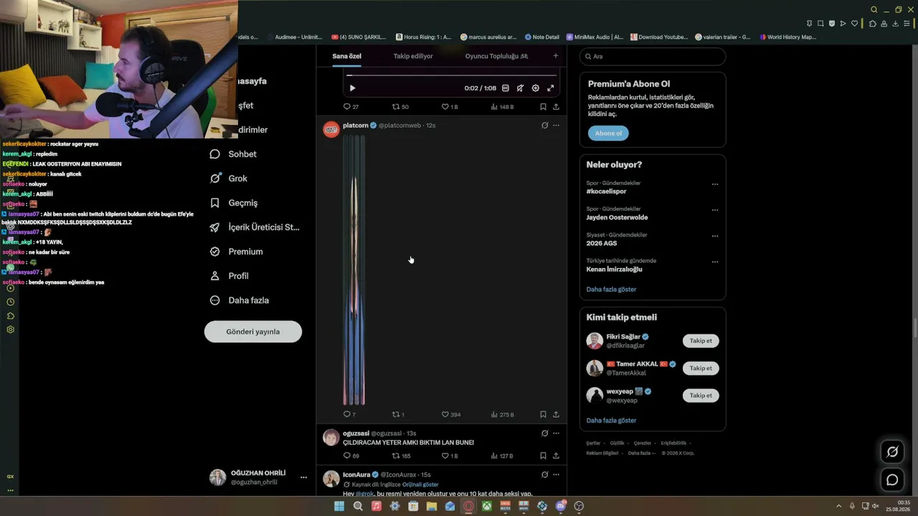Viewport: 918px width, 516px height.
Task: View analytics showing 148 B views
Action: (x=502, y=107)
